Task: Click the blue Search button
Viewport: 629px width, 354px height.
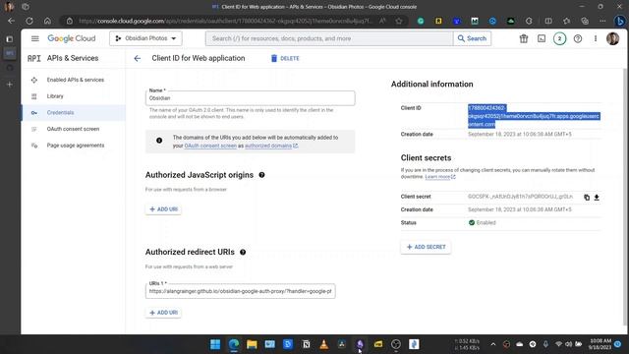Action: pos(472,38)
